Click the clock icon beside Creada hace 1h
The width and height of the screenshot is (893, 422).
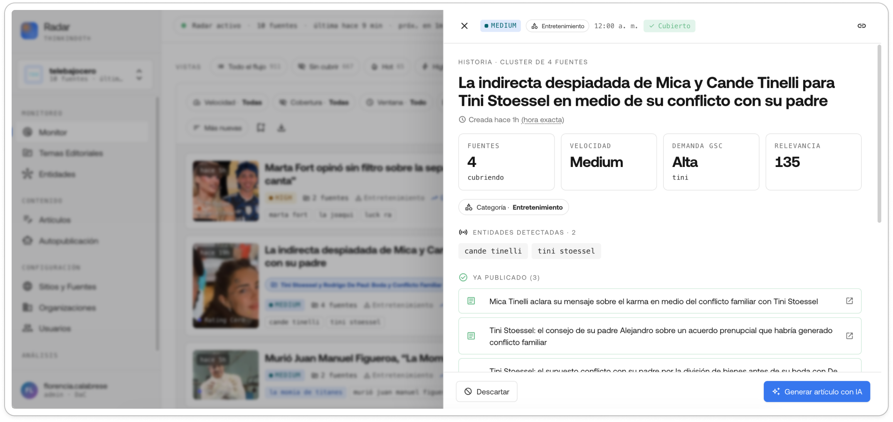[x=462, y=120]
